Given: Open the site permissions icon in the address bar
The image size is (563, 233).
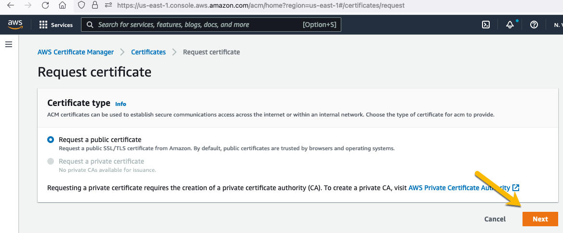Looking at the screenshot, I should tap(108, 5).
